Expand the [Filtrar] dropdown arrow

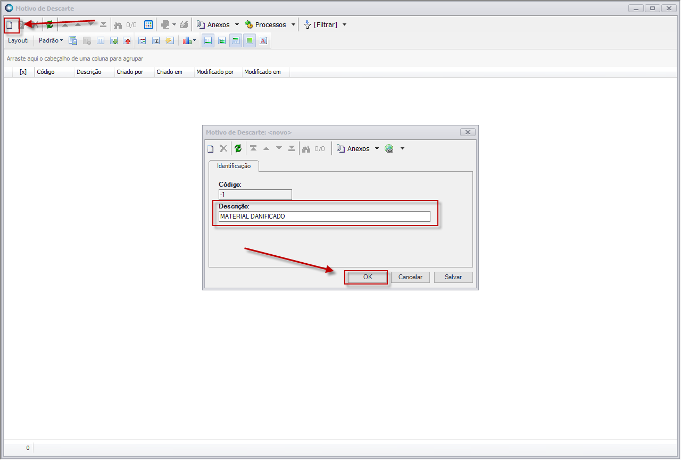pos(344,24)
